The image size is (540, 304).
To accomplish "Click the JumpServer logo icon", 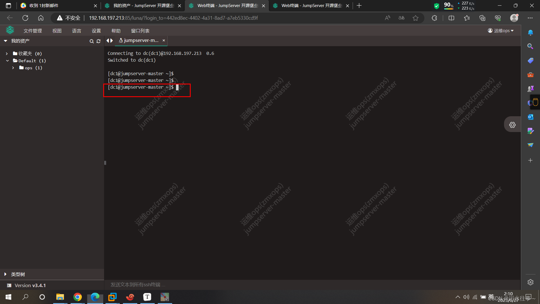I will (x=10, y=30).
